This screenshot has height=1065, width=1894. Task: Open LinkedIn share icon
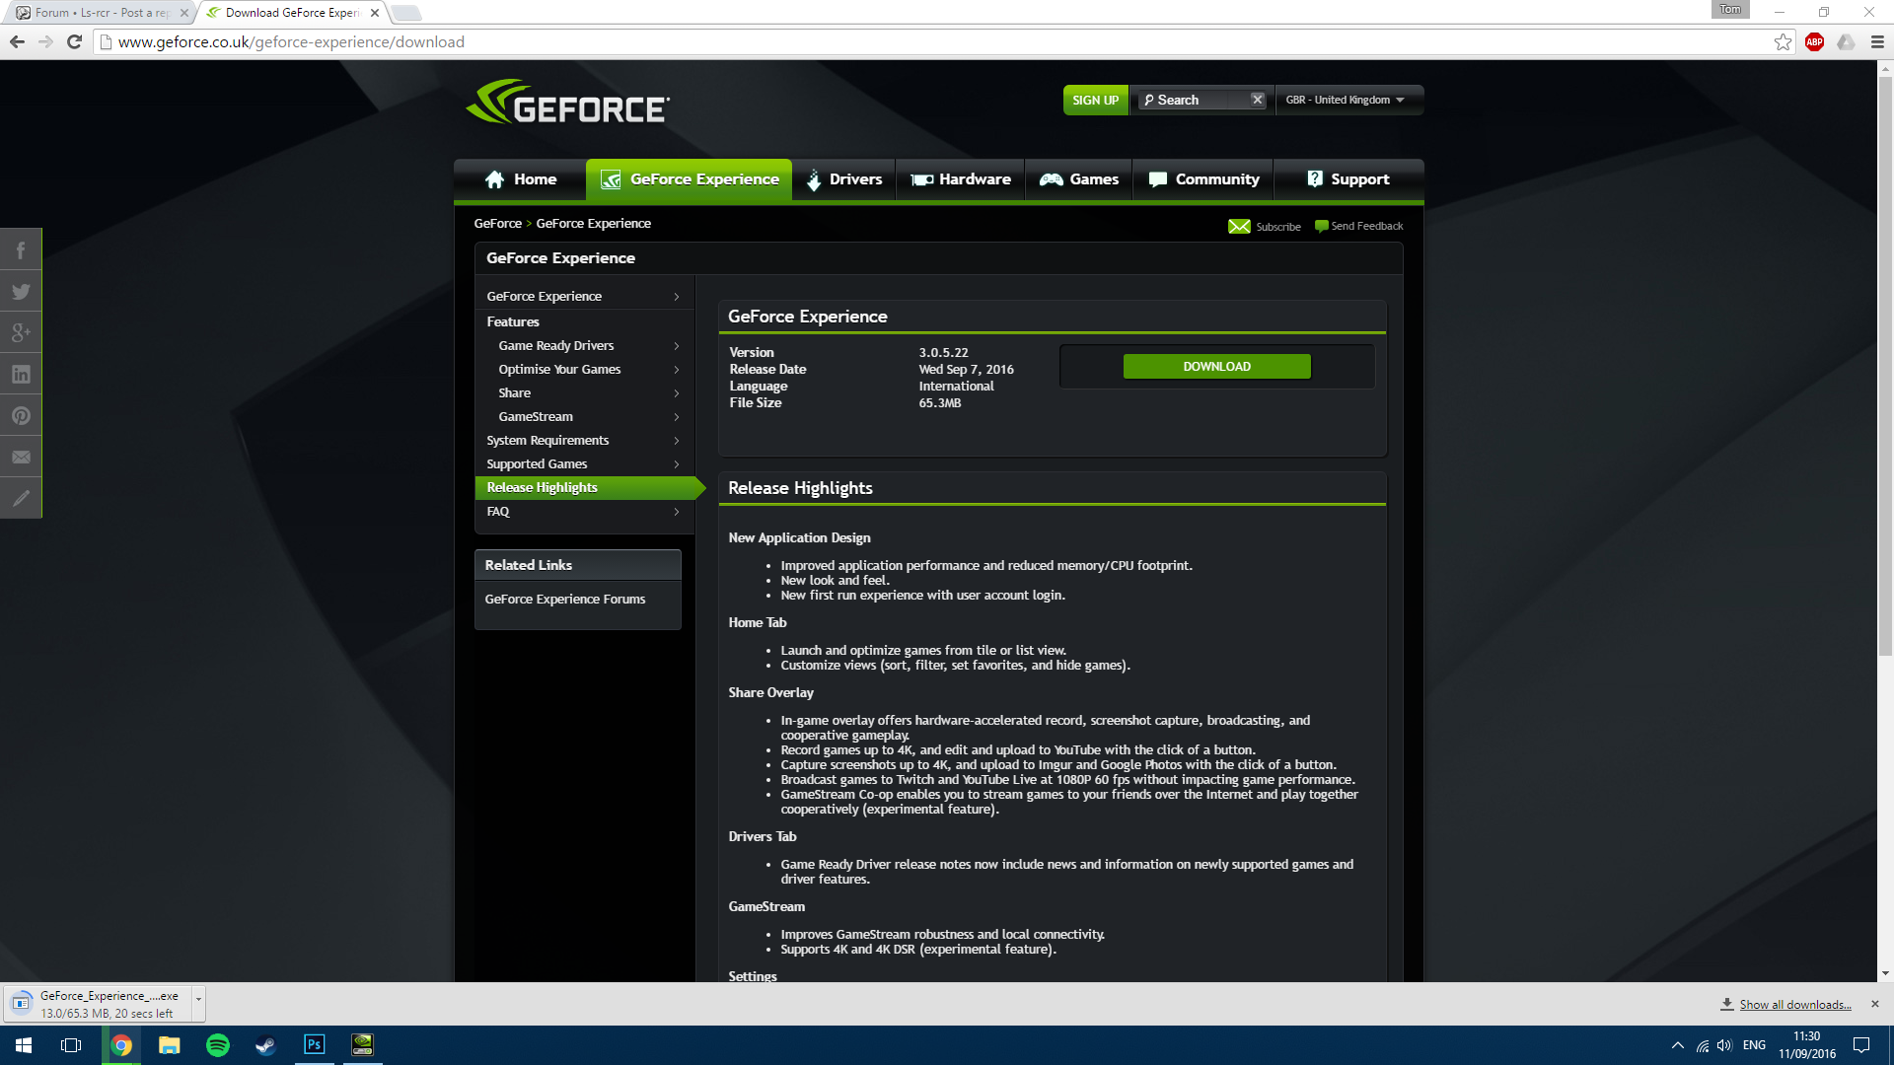(x=21, y=375)
